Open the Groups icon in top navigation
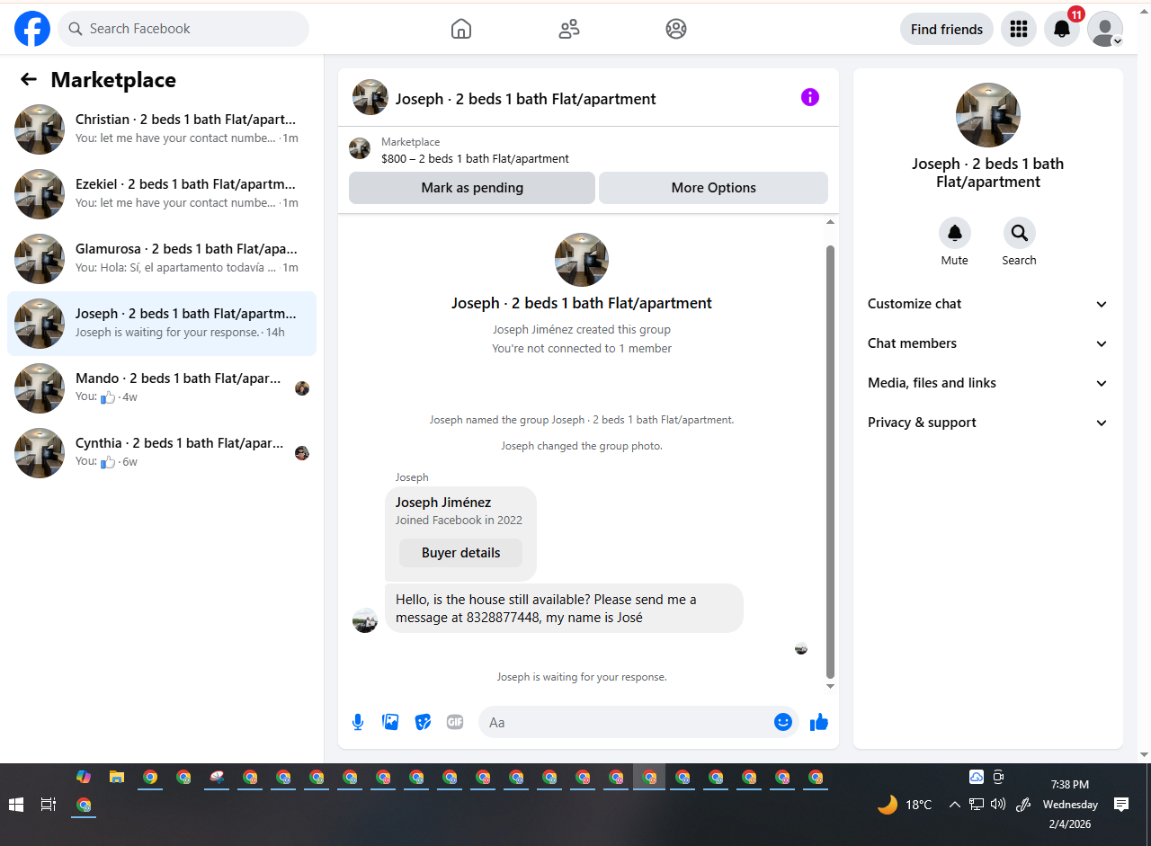This screenshot has width=1151, height=846. (x=676, y=29)
